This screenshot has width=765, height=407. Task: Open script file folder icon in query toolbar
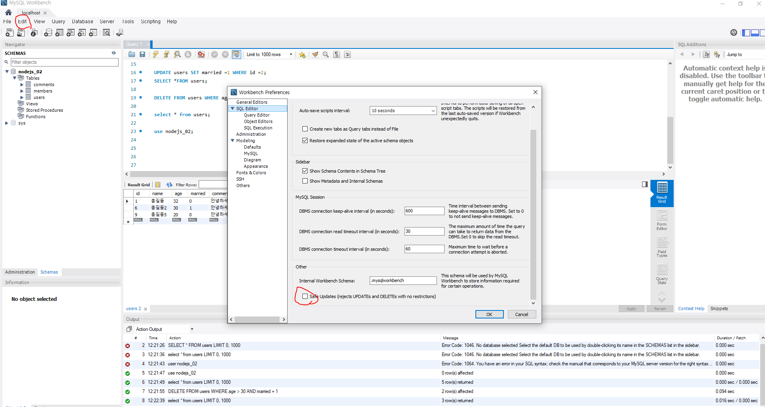(x=132, y=54)
